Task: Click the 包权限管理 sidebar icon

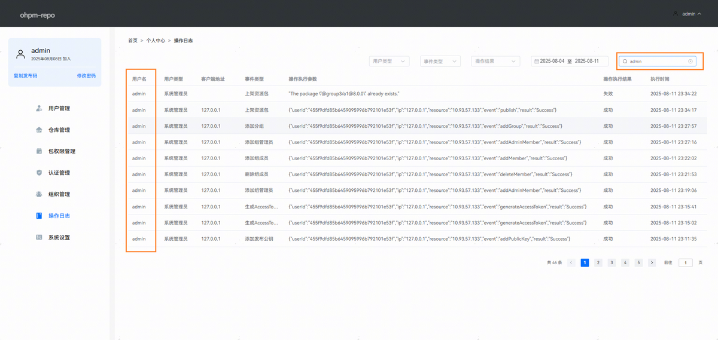Action: tap(39, 151)
